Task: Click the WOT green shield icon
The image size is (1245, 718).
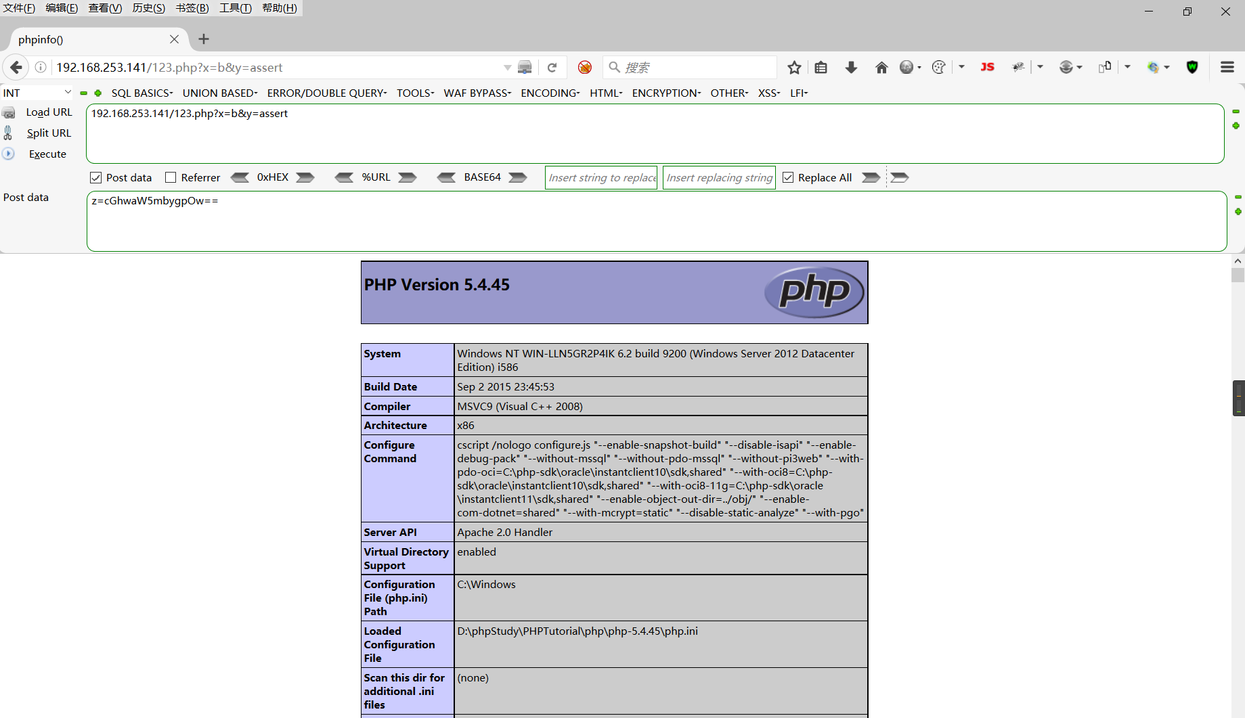Action: click(x=1192, y=67)
